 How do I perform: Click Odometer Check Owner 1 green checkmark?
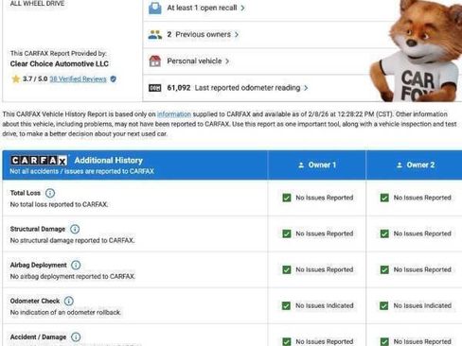287,305
